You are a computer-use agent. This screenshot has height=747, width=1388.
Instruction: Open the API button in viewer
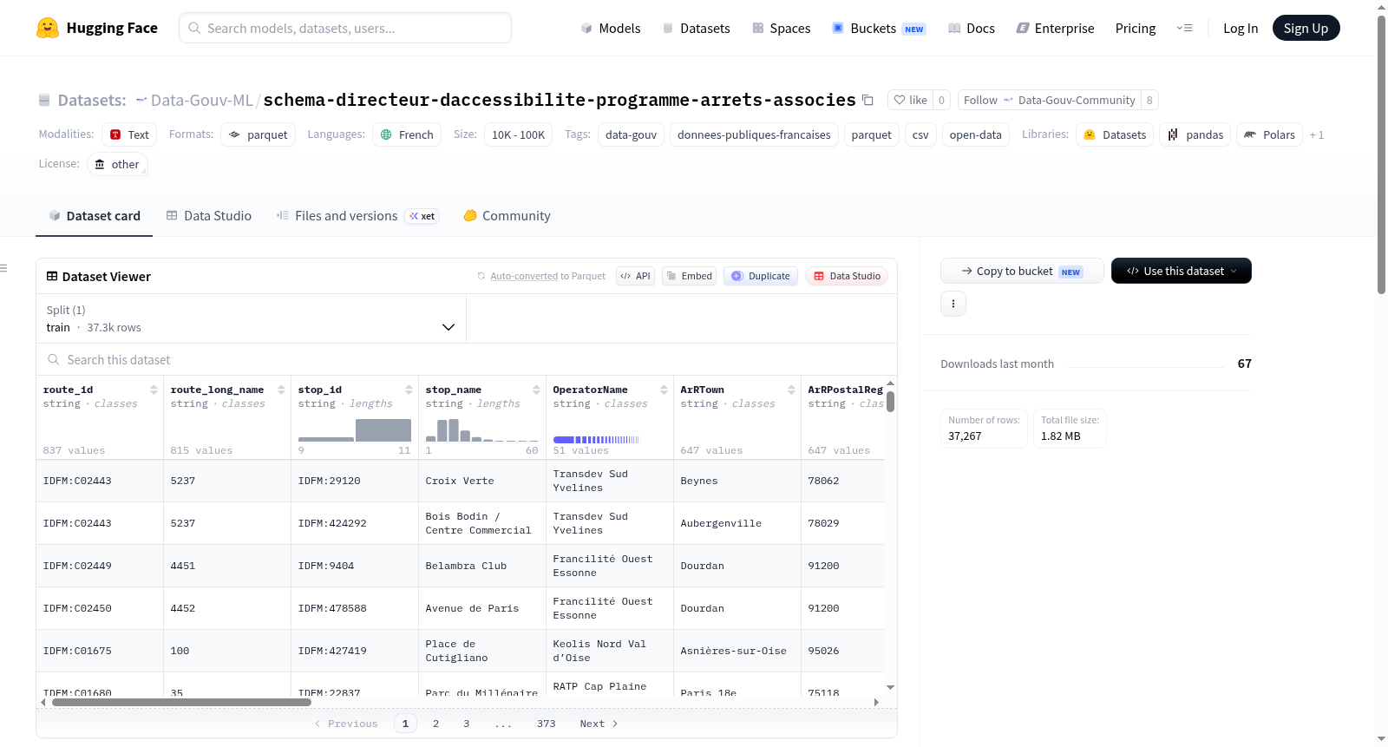click(x=635, y=276)
